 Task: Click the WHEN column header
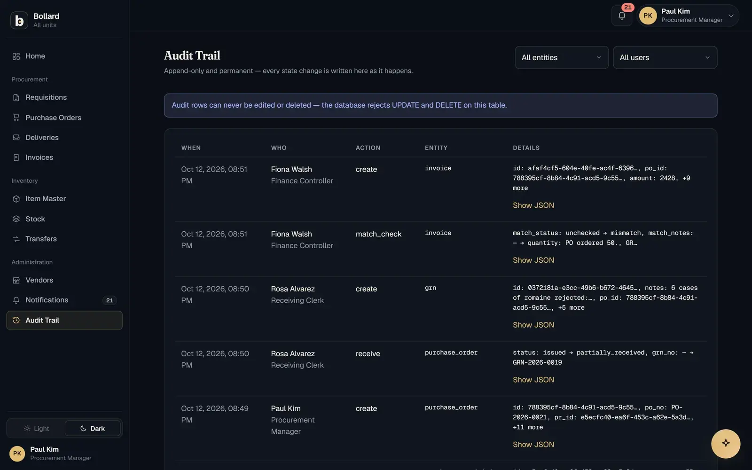click(191, 148)
